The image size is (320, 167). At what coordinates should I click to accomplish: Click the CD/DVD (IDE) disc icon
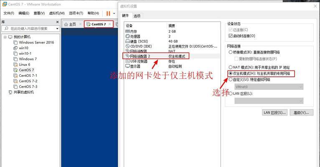coord(127,46)
